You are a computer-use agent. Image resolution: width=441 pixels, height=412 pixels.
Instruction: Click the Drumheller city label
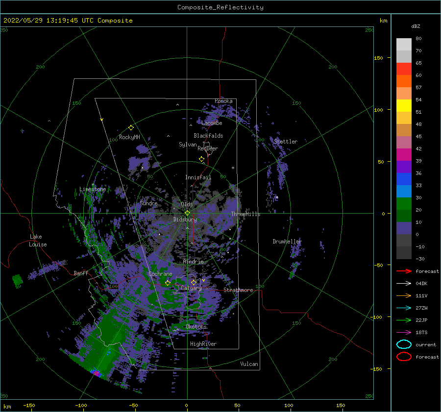click(287, 242)
